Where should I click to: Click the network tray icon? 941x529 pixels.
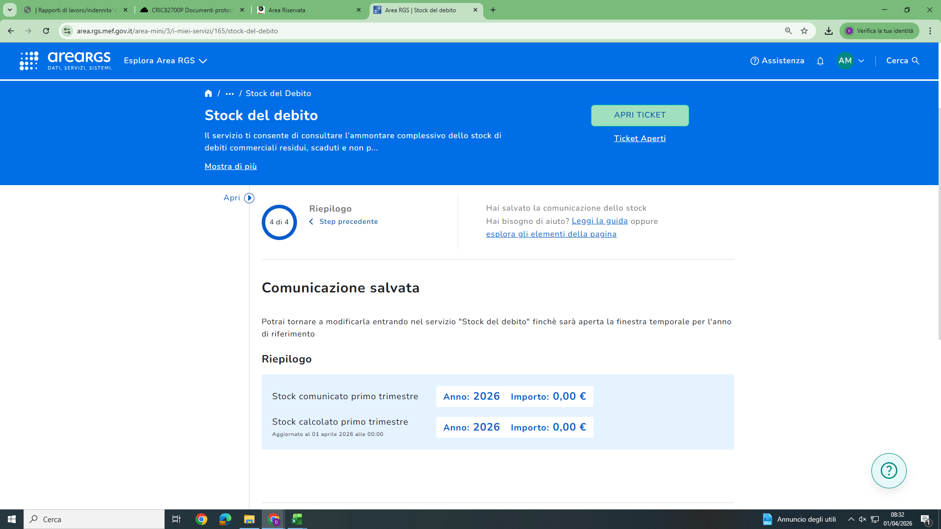875,519
